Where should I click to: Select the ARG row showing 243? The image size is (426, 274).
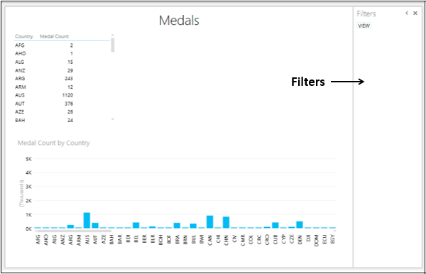click(x=44, y=79)
